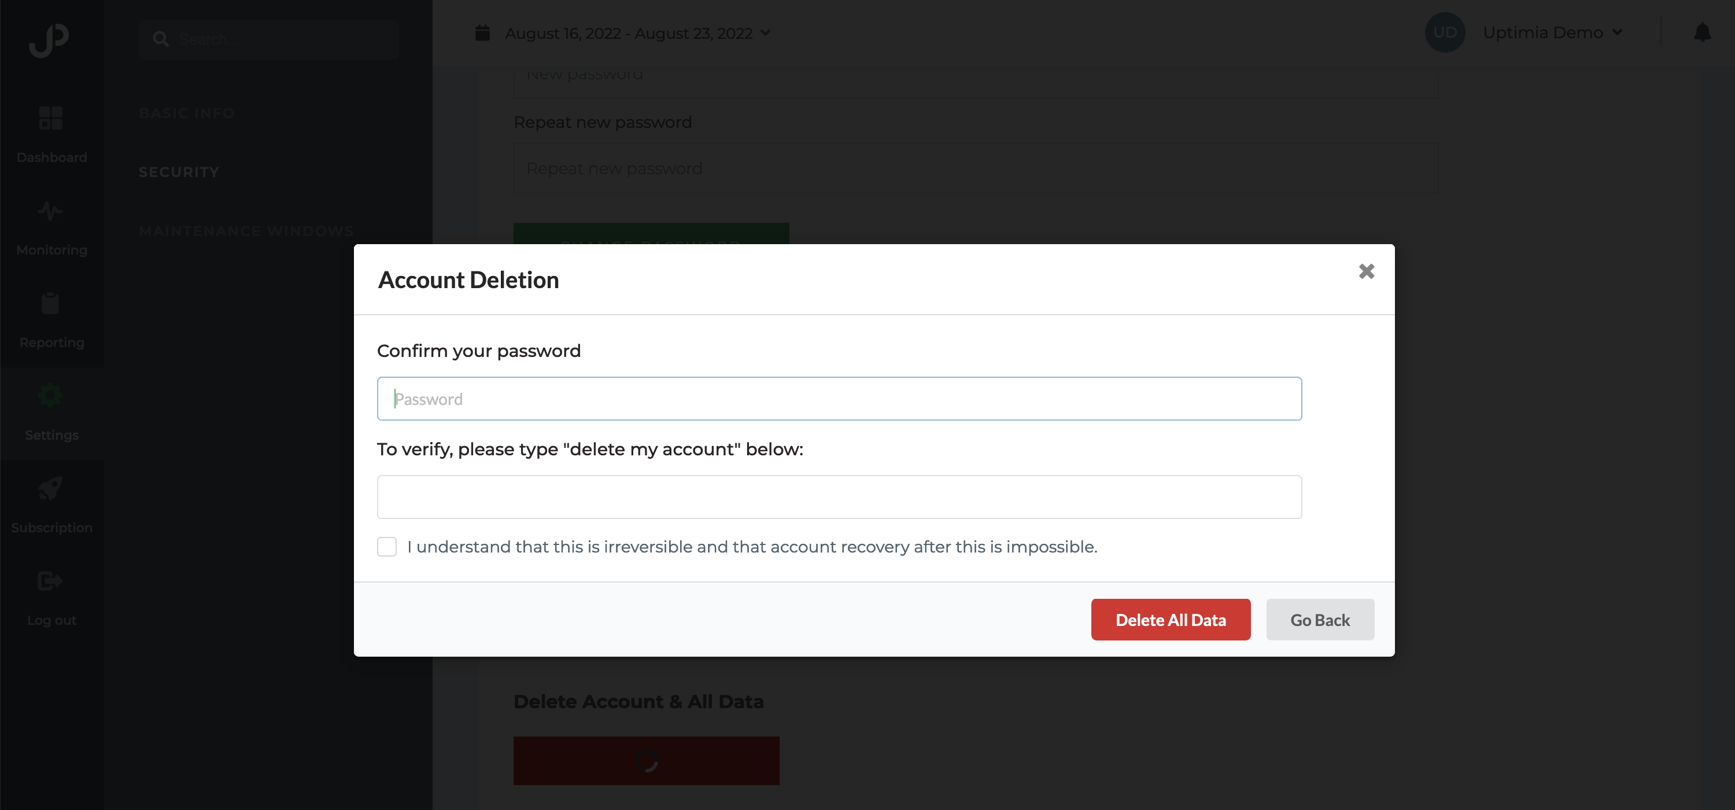Click the Delete All Data button
1735x810 pixels.
1171,619
